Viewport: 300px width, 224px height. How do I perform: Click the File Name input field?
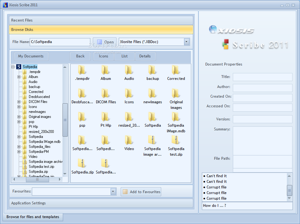tap(60, 42)
